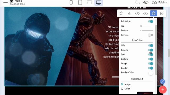Screen dimensions: 170x95
Task: Click the Site-05-30_1605 site name
Action: pyautogui.click(x=17, y=4)
